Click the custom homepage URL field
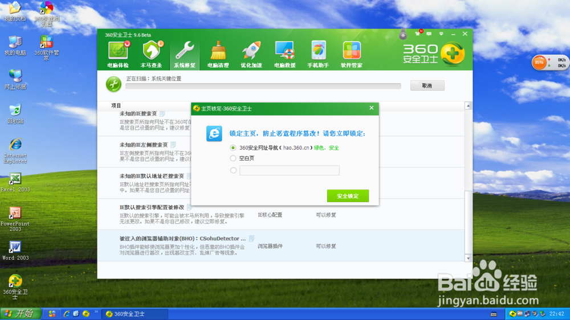The height and width of the screenshot is (320, 570). click(x=290, y=170)
